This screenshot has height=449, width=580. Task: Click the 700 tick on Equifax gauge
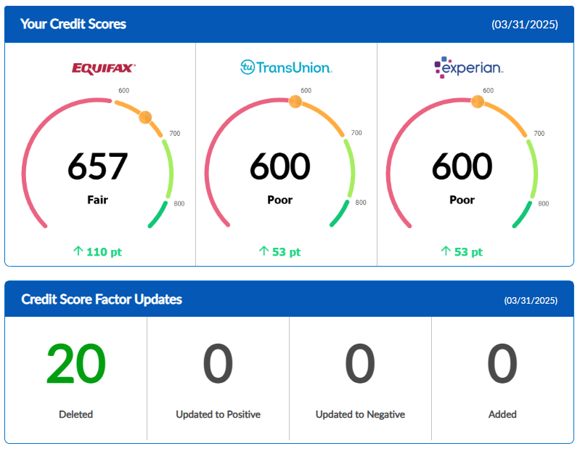175,133
